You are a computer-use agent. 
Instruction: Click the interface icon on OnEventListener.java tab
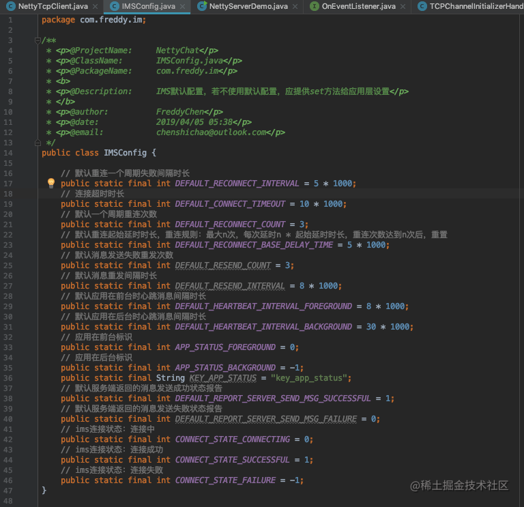pos(315,6)
